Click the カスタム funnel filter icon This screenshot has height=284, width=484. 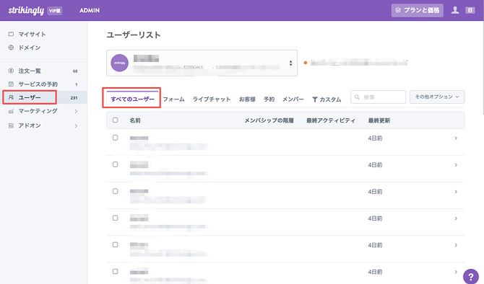[315, 99]
